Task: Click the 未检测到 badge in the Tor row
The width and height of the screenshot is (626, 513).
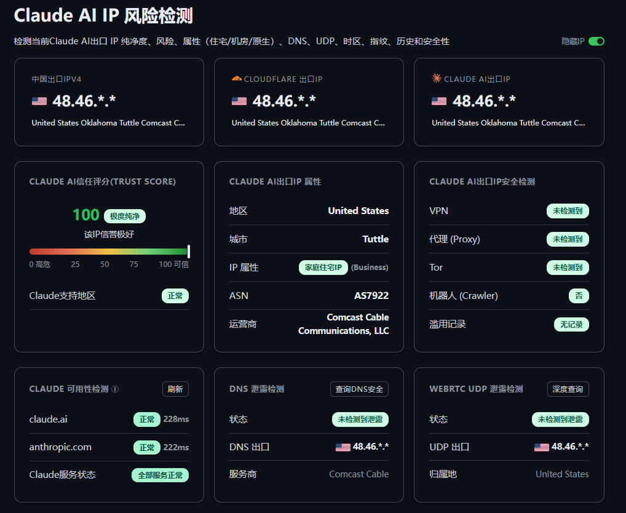Action: tap(568, 268)
